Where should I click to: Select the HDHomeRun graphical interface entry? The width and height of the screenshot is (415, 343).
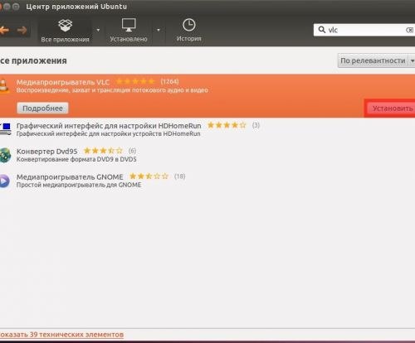(207, 129)
